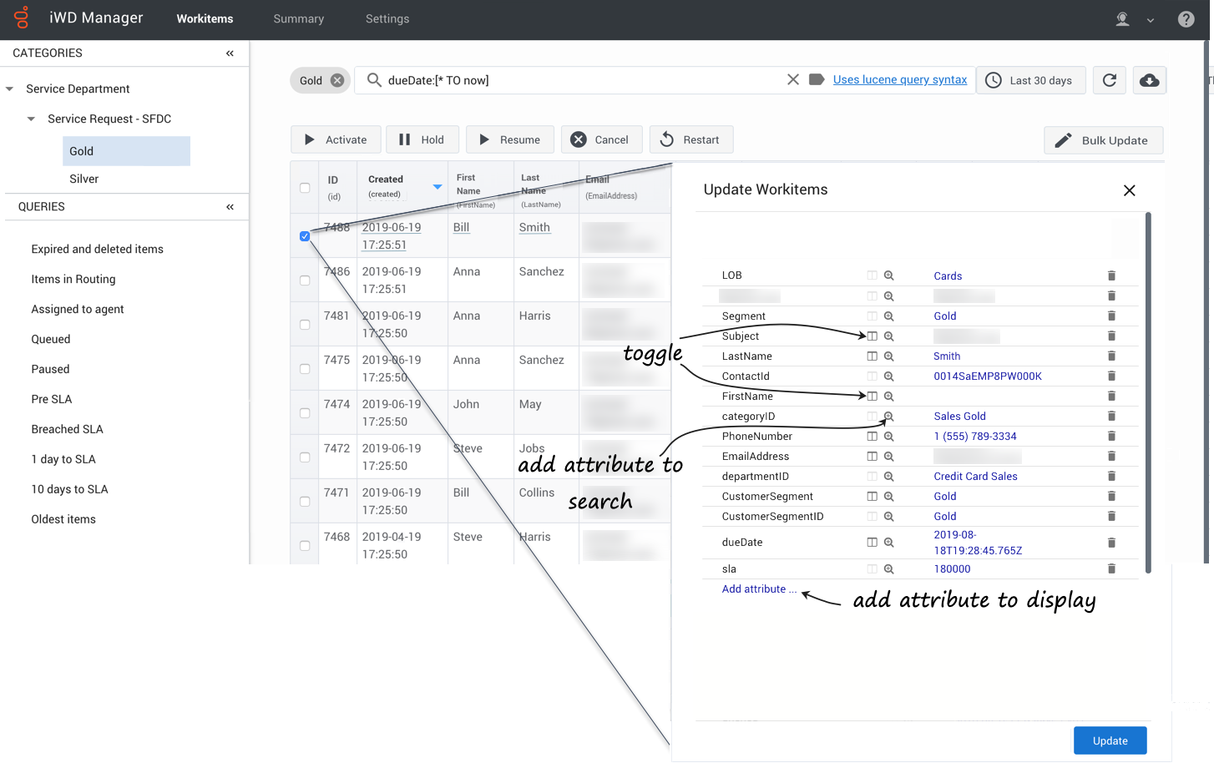The image size is (1214, 763).
Task: Toggle Subject attribute column display
Action: click(x=872, y=336)
